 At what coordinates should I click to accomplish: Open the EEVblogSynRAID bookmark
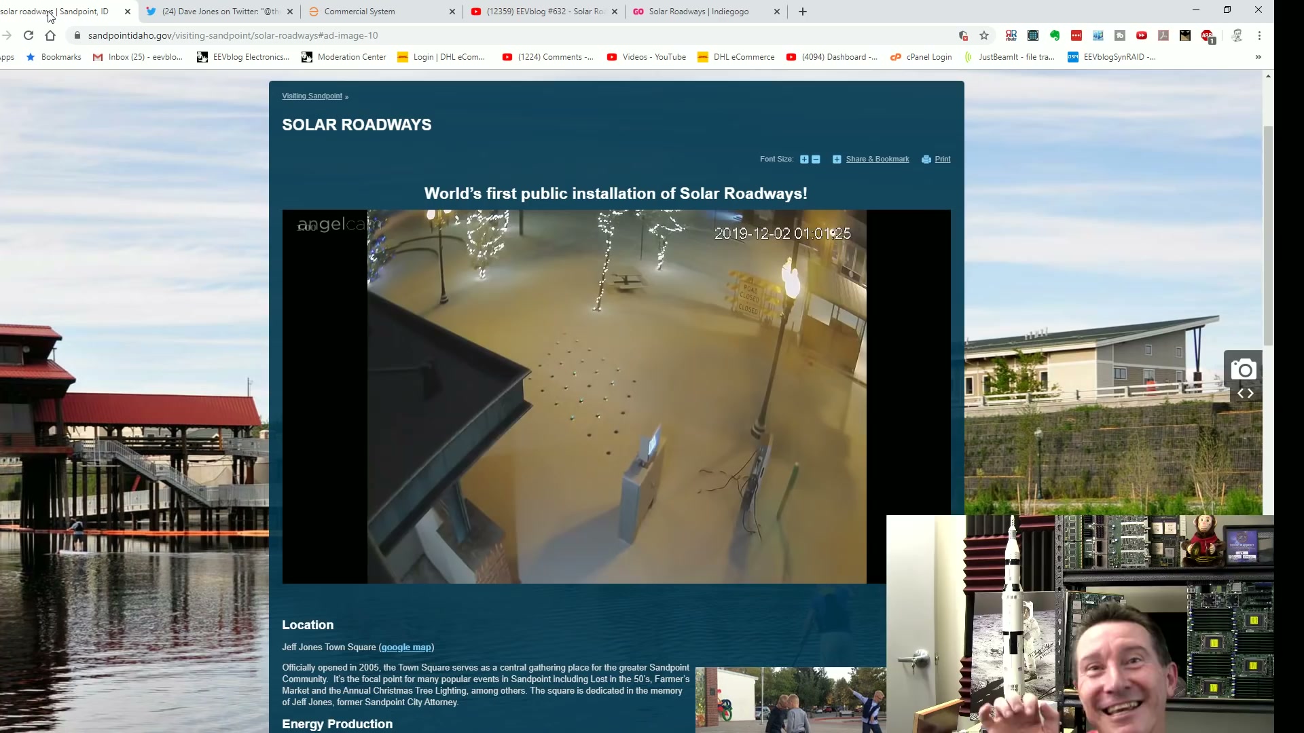(x=1112, y=57)
